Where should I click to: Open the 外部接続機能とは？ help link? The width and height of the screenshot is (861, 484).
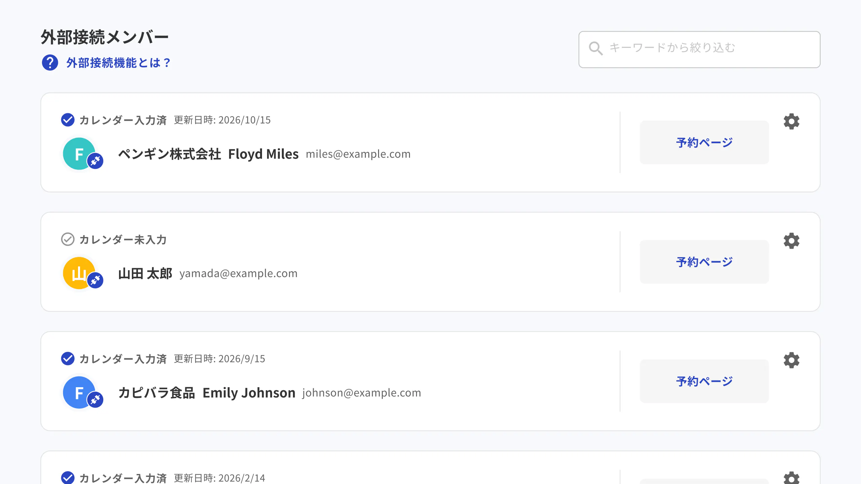(118, 63)
